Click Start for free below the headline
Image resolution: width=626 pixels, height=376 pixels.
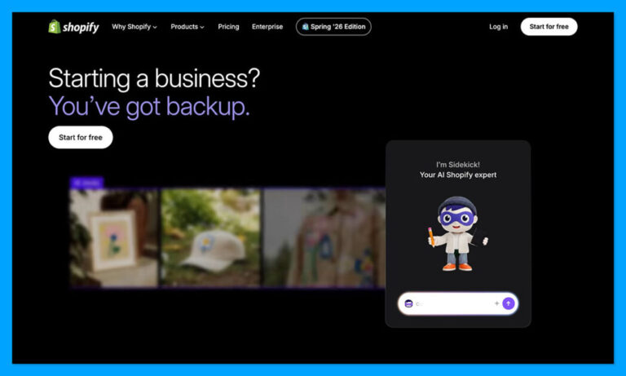(x=81, y=138)
